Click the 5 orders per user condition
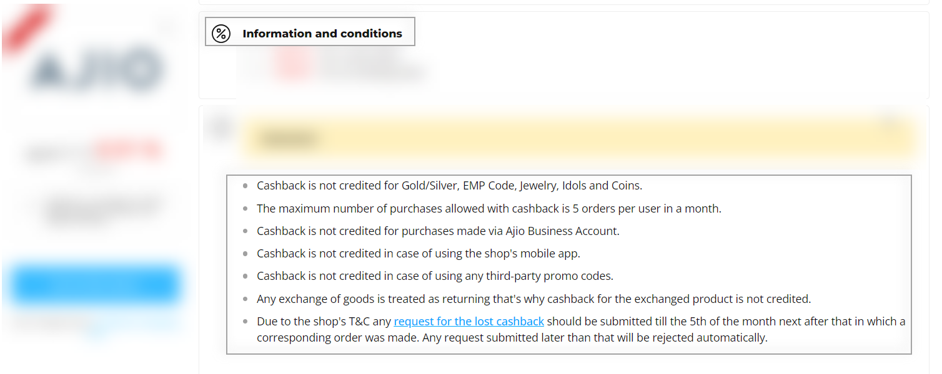Image resolution: width=942 pixels, height=374 pixels. click(488, 209)
